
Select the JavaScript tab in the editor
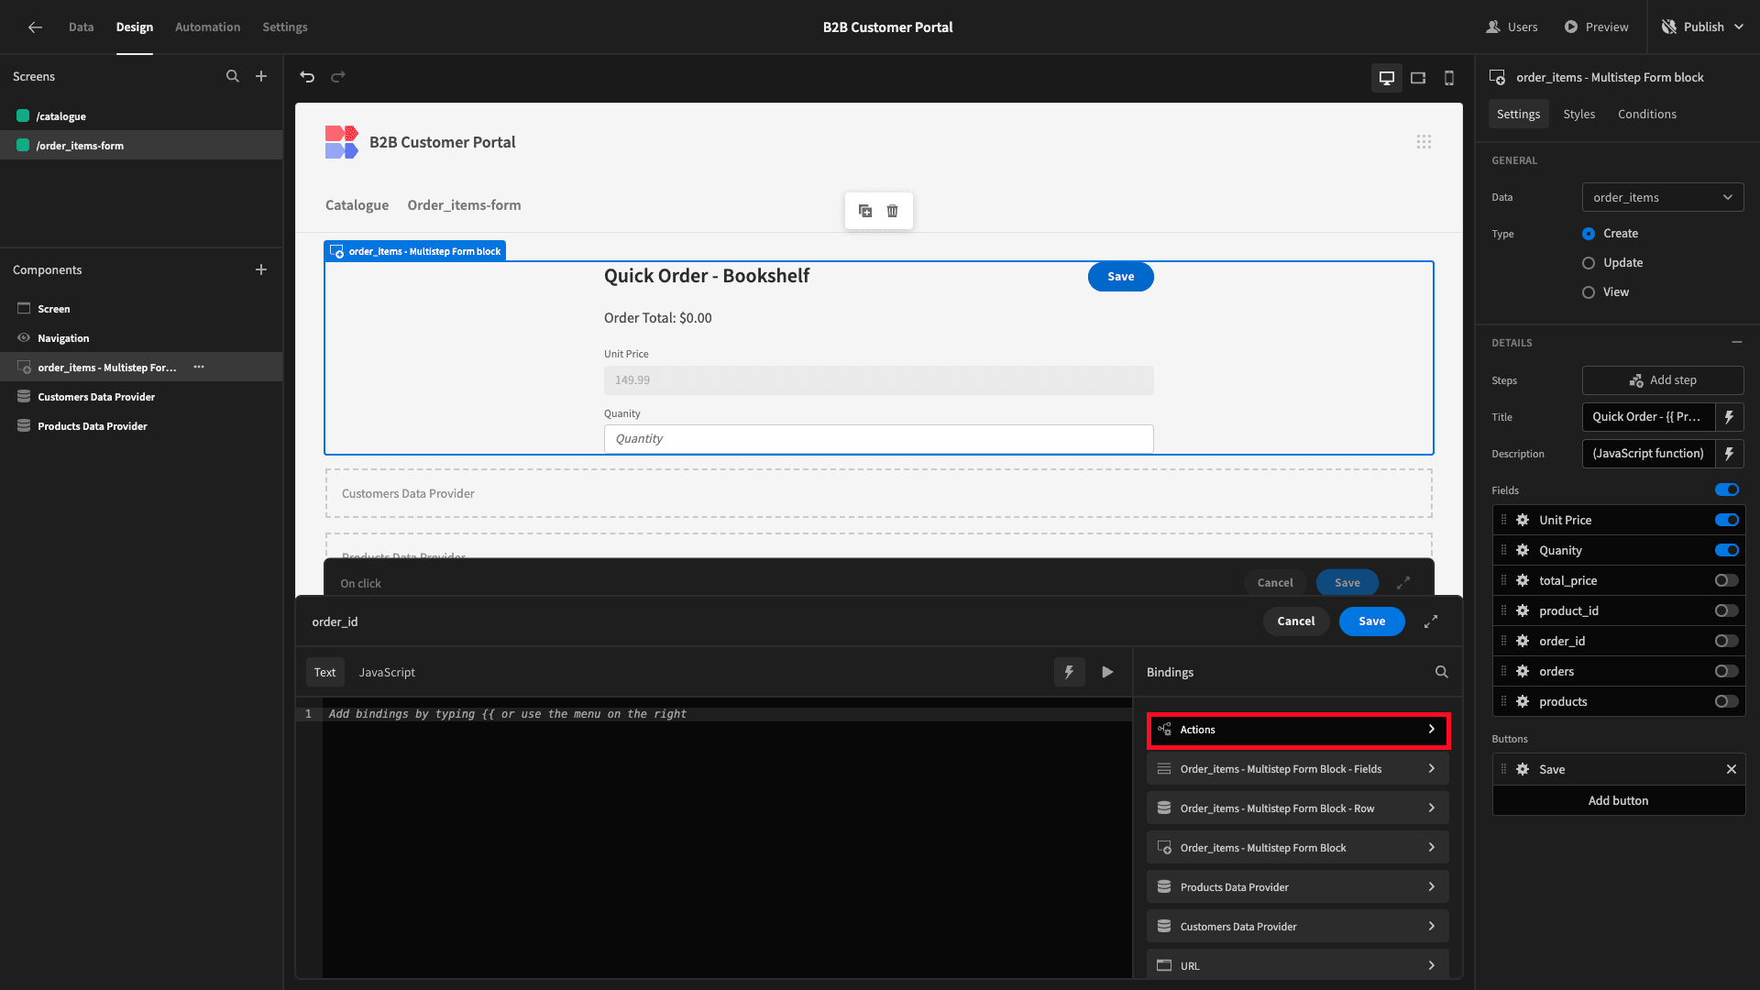tap(387, 672)
